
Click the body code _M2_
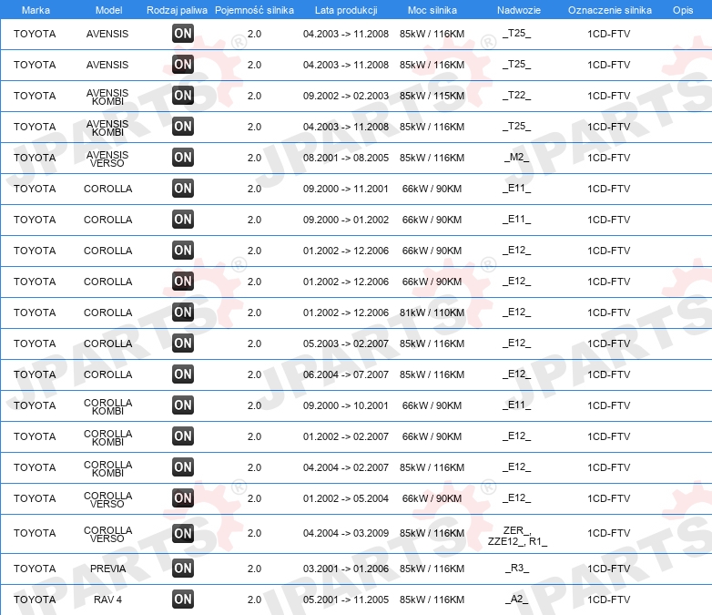point(516,157)
